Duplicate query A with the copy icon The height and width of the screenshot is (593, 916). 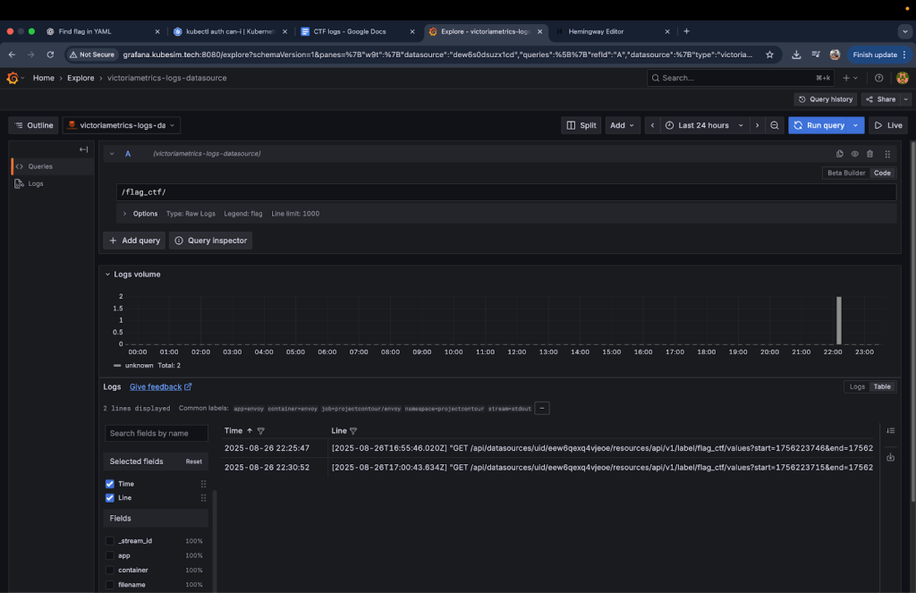839,154
